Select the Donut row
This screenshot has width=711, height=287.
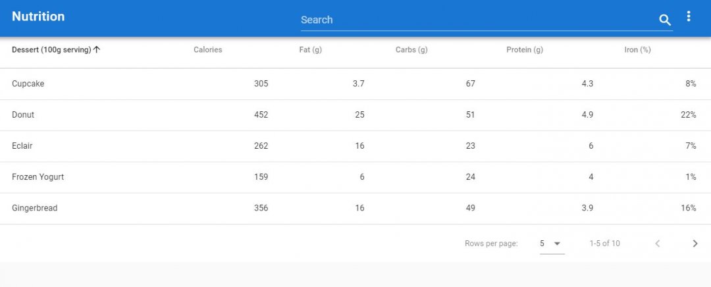point(355,115)
